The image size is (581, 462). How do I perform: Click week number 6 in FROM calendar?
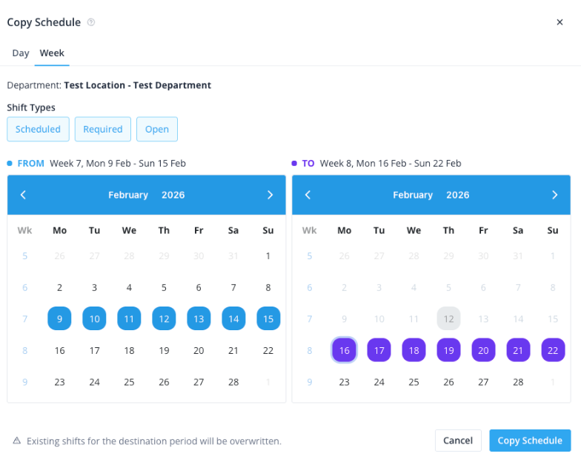24,287
